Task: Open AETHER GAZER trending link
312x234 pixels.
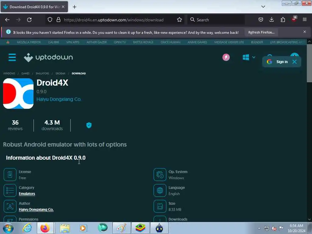Action: pyautogui.click(x=97, y=42)
